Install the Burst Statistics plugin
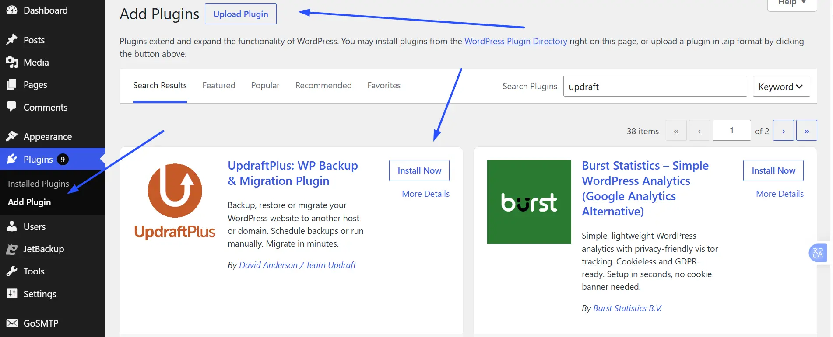 (773, 170)
